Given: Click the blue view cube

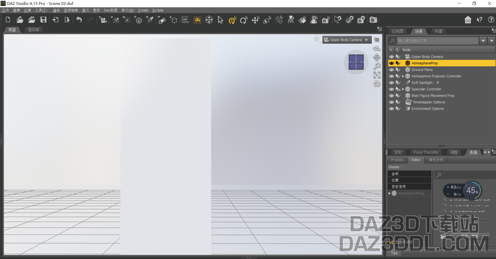Looking at the screenshot, I should [356, 62].
